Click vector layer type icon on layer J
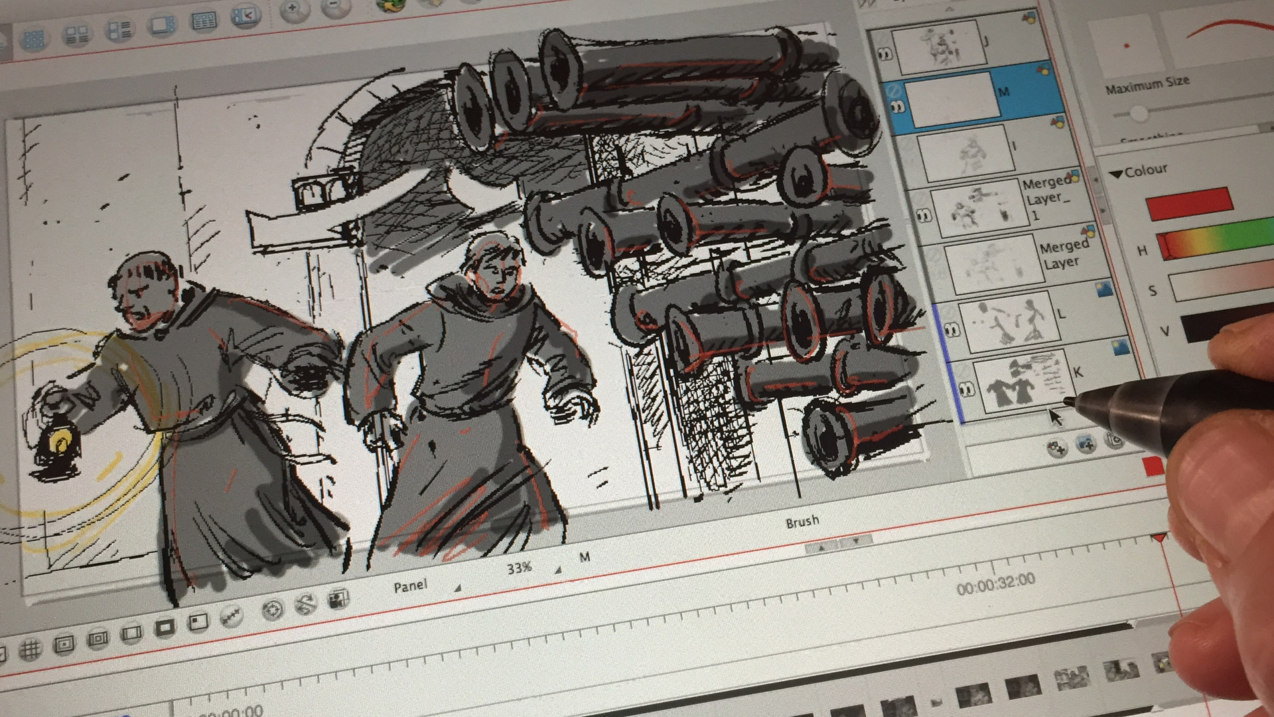 tap(1030, 18)
